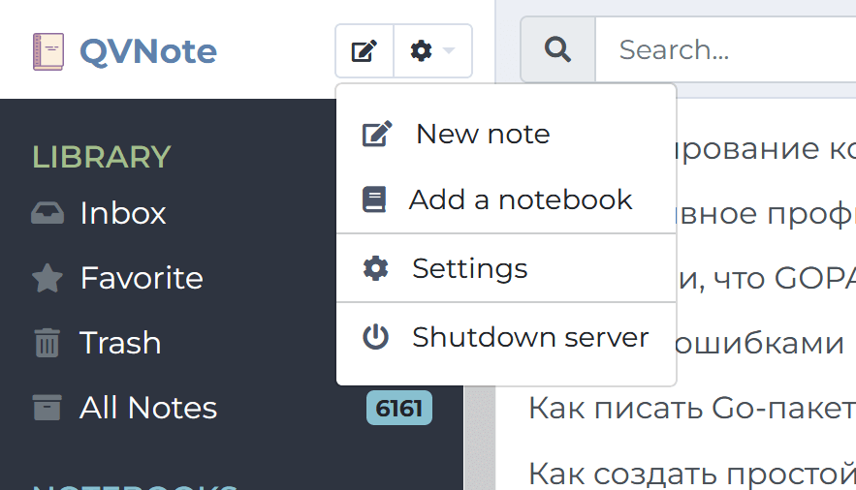Open the note starting 'Как писать Go-пакет'
The height and width of the screenshot is (490, 856).
pyautogui.click(x=692, y=408)
